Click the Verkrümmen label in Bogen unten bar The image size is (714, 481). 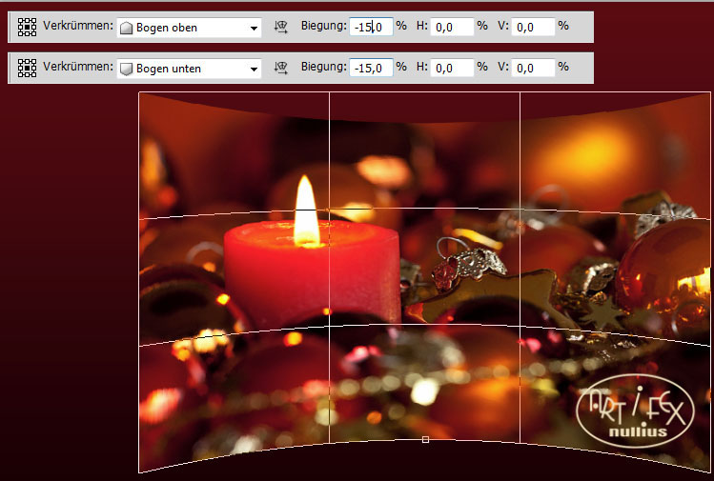pos(78,67)
